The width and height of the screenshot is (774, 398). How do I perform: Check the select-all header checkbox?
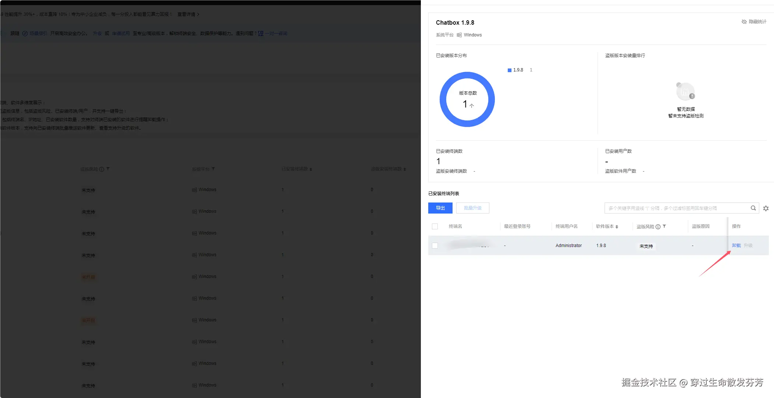click(435, 226)
